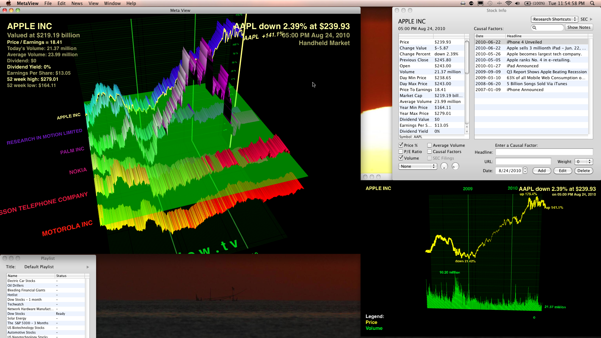
Task: Select the iPad Announced headline row
Action: 531,66
